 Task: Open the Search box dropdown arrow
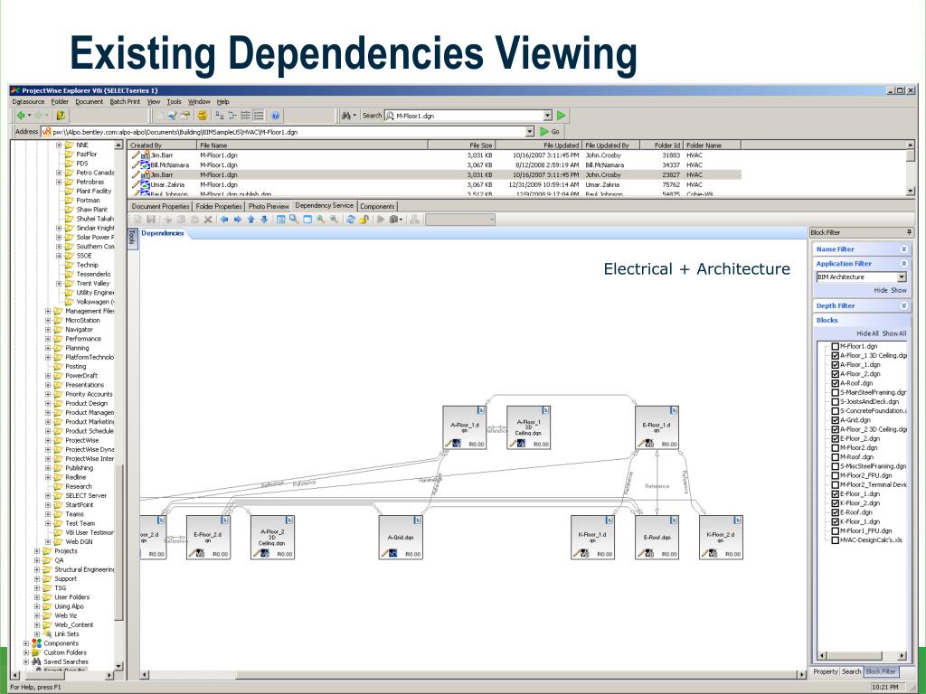point(547,116)
